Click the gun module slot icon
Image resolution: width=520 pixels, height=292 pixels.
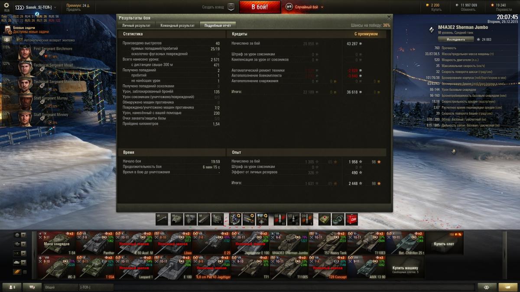[x=162, y=219]
